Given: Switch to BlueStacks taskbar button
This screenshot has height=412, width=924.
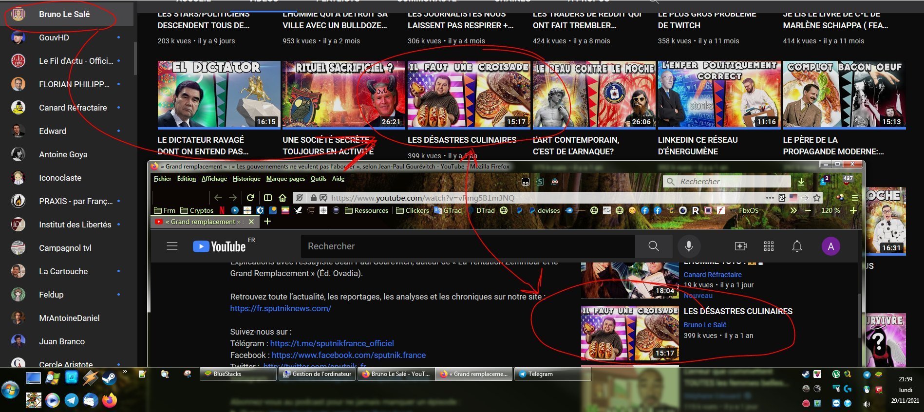Looking at the screenshot, I should [x=238, y=374].
